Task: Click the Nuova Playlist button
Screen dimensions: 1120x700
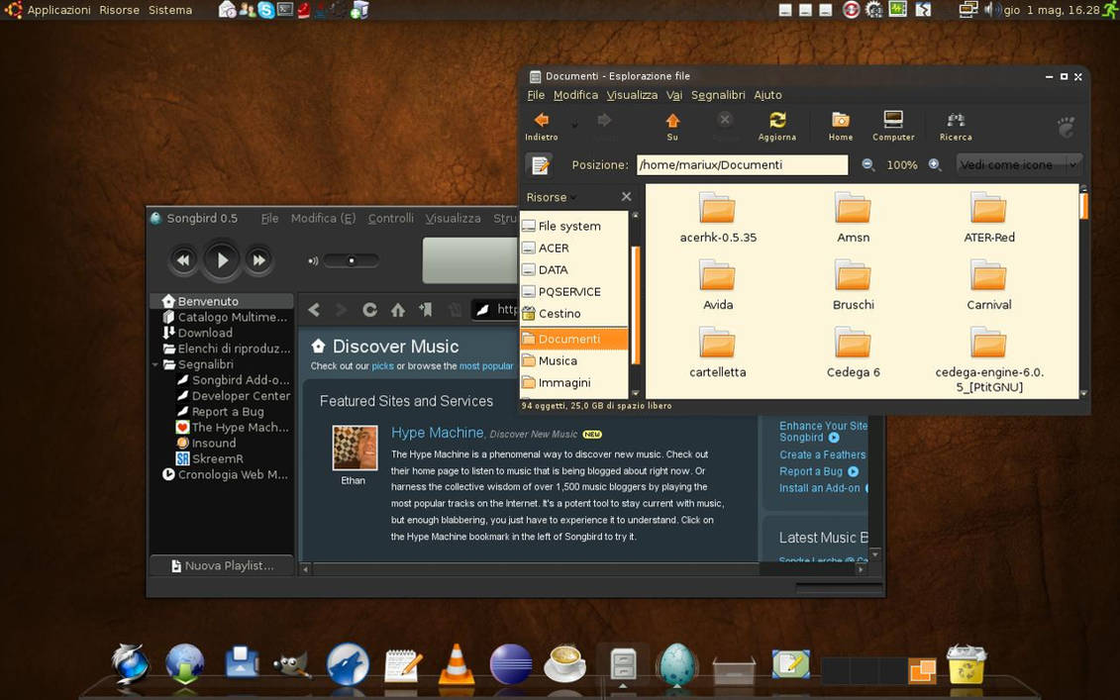Action: [x=220, y=564]
